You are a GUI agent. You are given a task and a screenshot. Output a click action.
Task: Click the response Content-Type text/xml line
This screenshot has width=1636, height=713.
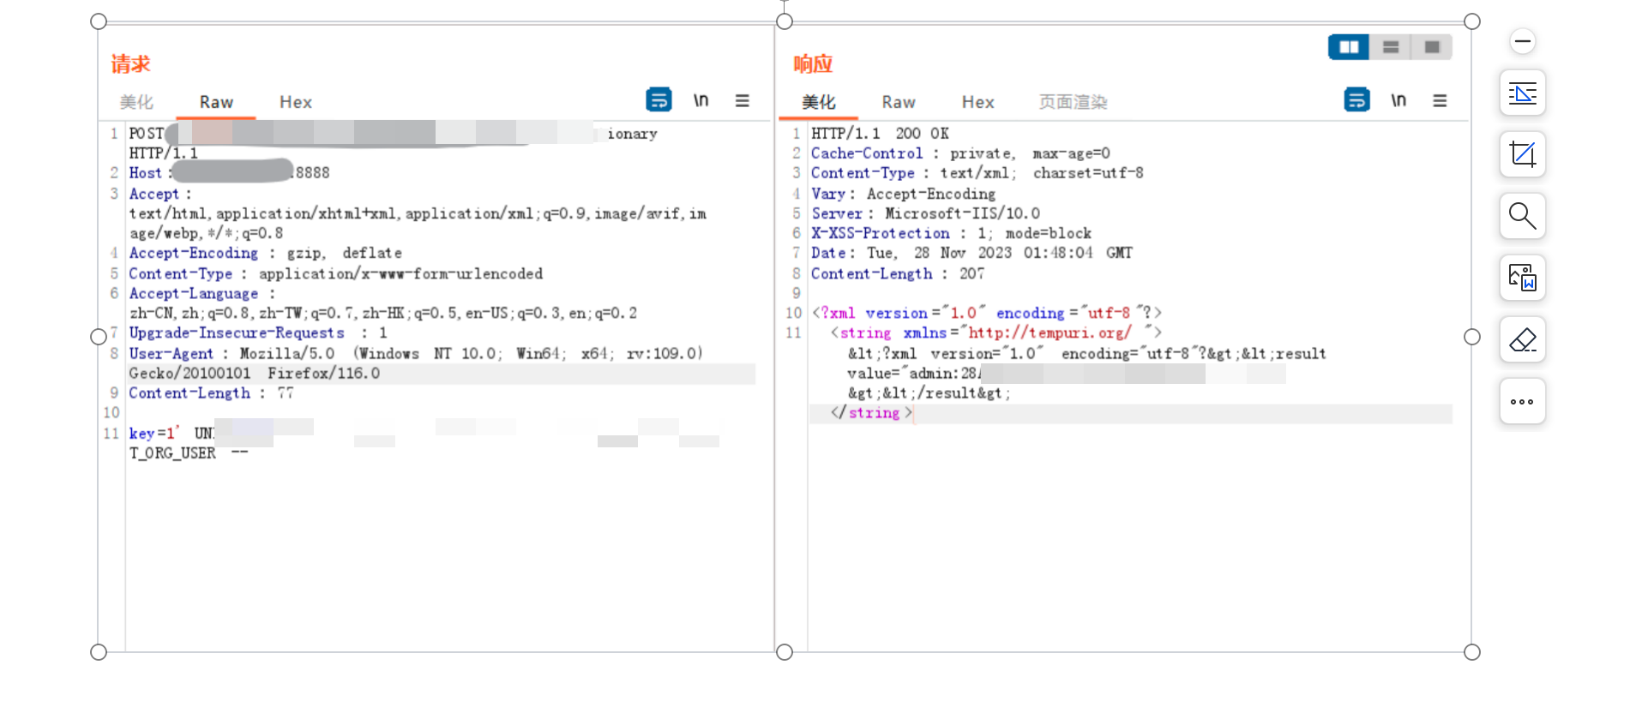click(x=977, y=173)
